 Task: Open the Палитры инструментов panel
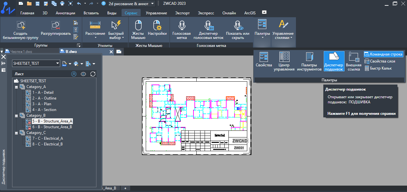(309, 61)
